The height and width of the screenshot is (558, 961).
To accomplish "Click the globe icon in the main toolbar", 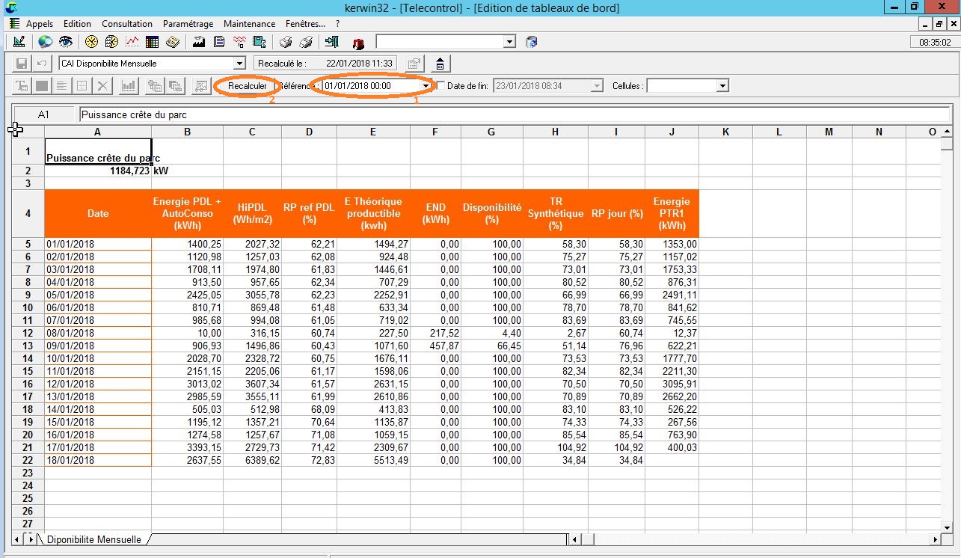I will pyautogui.click(x=46, y=42).
